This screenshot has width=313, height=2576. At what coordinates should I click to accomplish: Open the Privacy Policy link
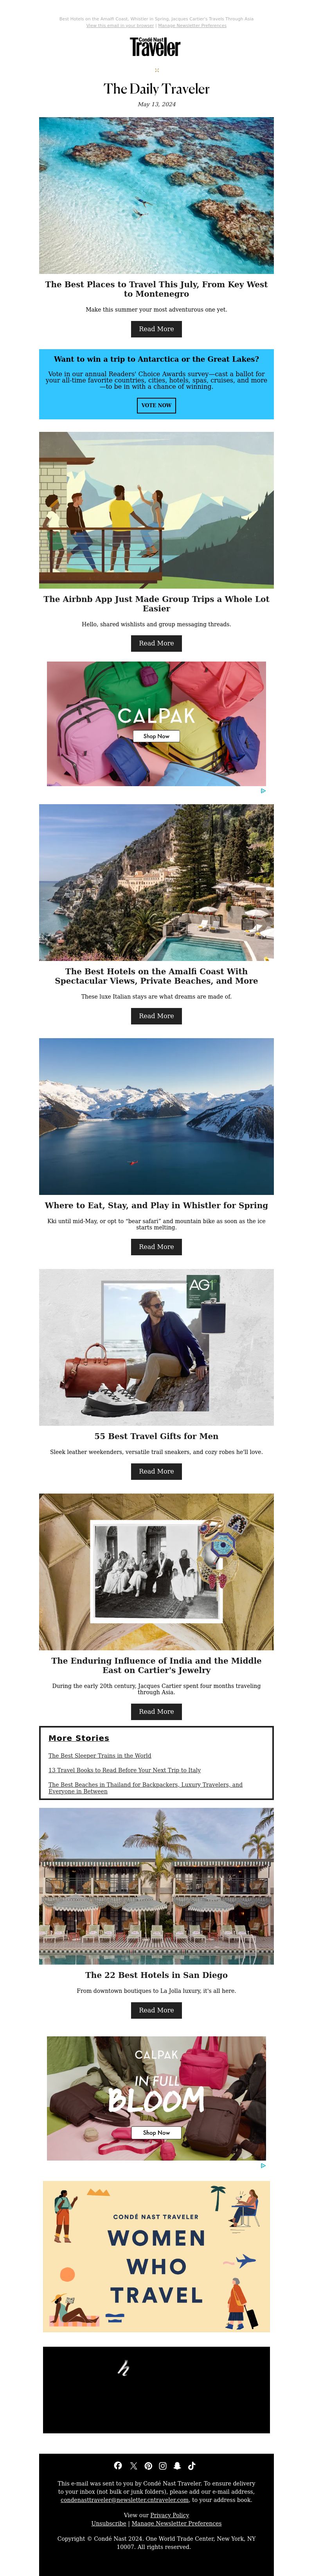[169, 2515]
